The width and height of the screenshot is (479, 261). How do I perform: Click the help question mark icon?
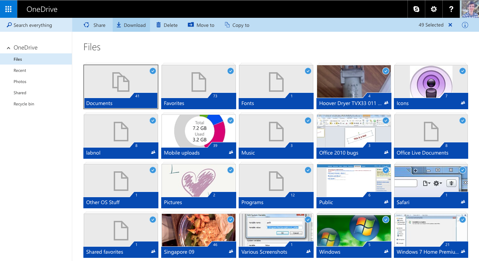click(x=451, y=9)
